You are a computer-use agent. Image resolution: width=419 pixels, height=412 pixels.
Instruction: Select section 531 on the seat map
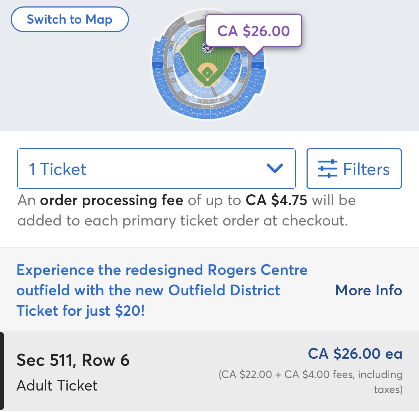(x=168, y=97)
